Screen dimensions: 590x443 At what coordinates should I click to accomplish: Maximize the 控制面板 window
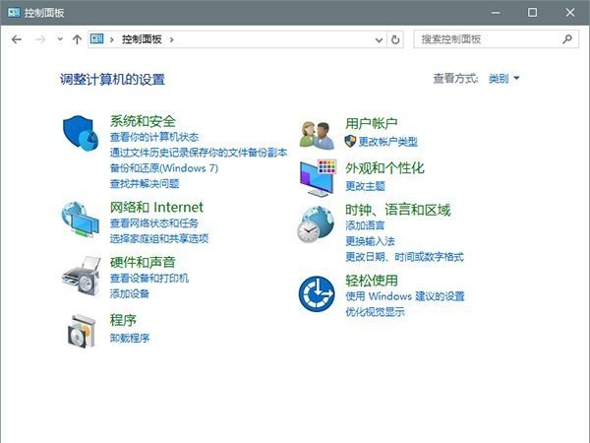point(532,13)
